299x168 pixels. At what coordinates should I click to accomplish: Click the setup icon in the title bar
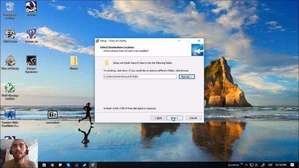(x=97, y=41)
